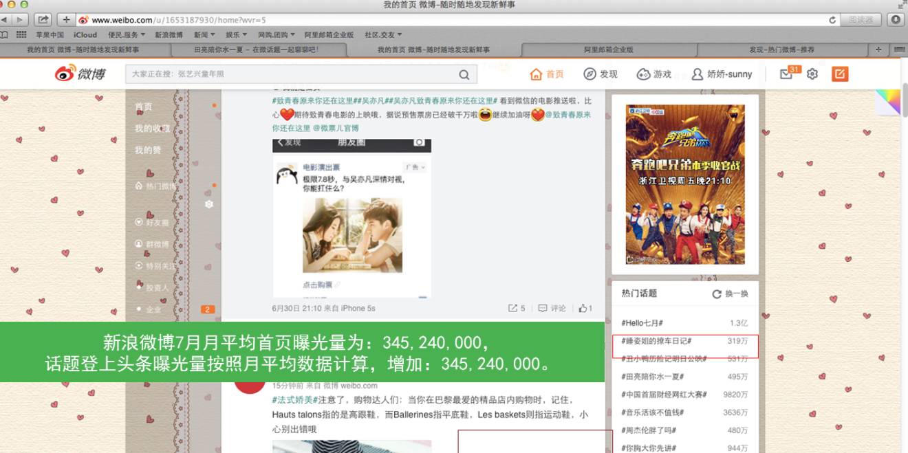Comment on the 6月30日 post
Screen dimensions: 908x453
pyautogui.click(x=552, y=309)
